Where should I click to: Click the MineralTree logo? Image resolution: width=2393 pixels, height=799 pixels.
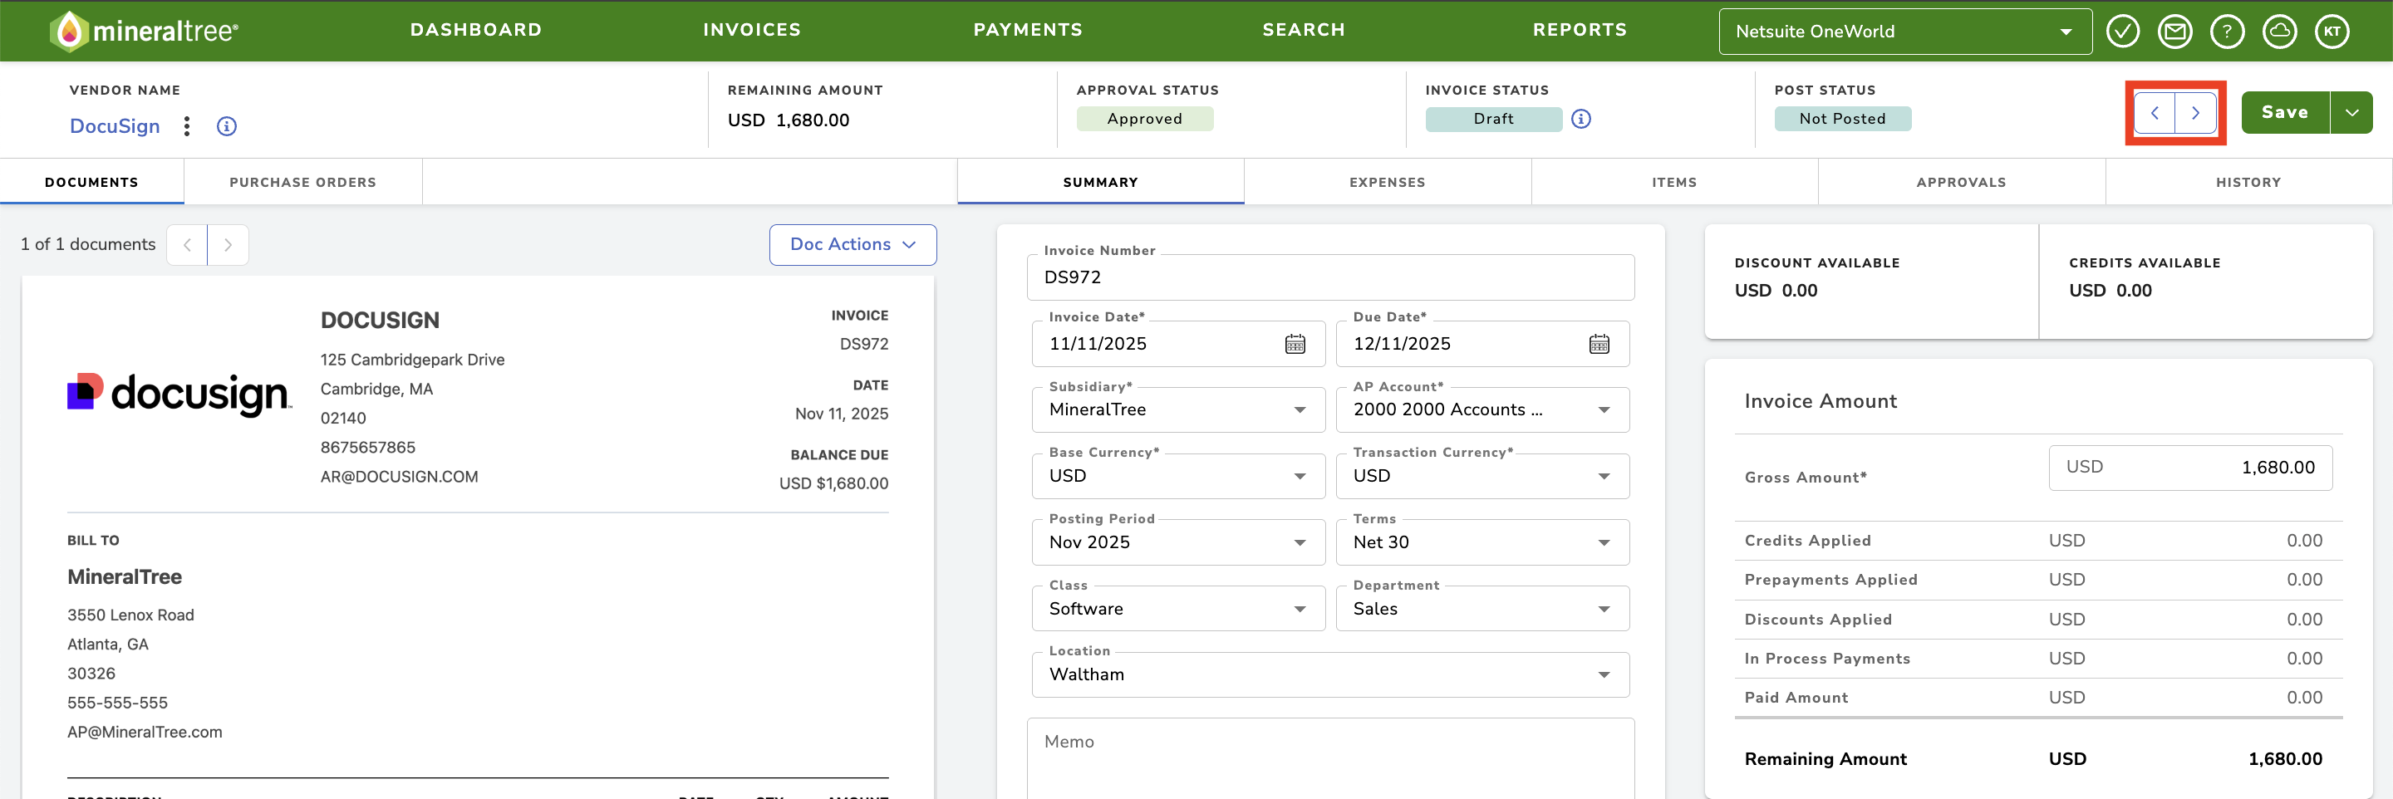pyautogui.click(x=144, y=31)
